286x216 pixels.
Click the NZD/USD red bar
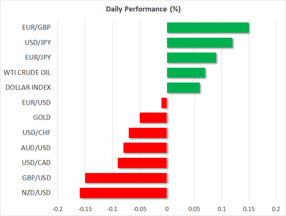click(123, 193)
